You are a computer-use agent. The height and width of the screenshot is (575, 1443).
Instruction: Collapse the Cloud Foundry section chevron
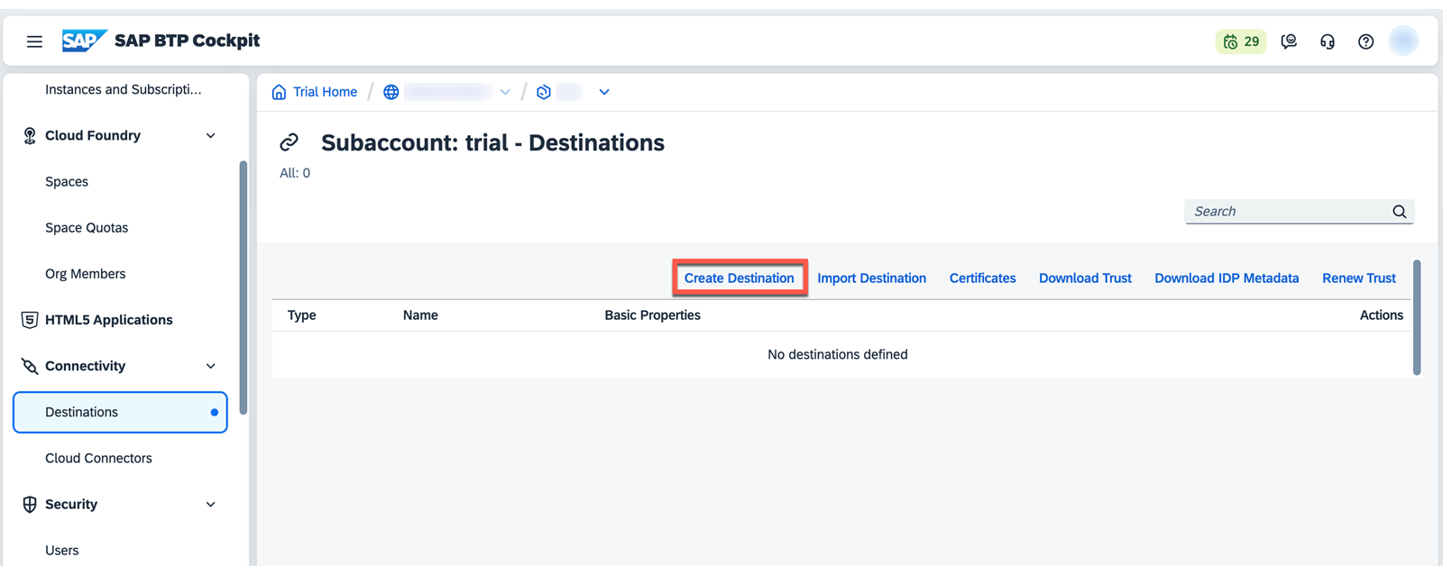[x=211, y=136]
